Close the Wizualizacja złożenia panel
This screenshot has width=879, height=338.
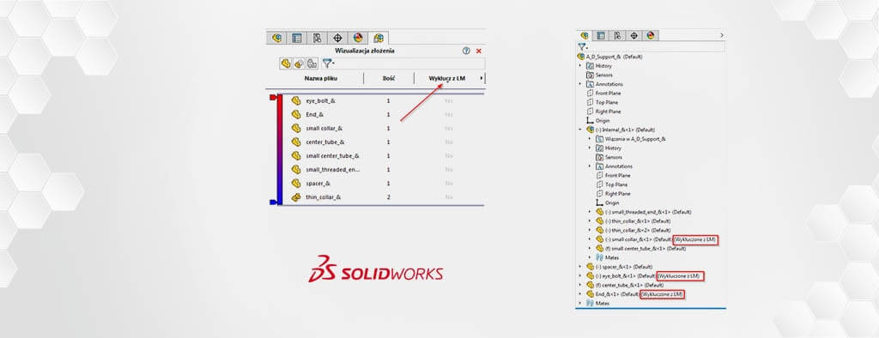point(479,51)
